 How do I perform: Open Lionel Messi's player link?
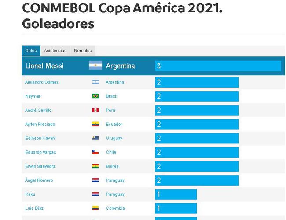[44, 66]
